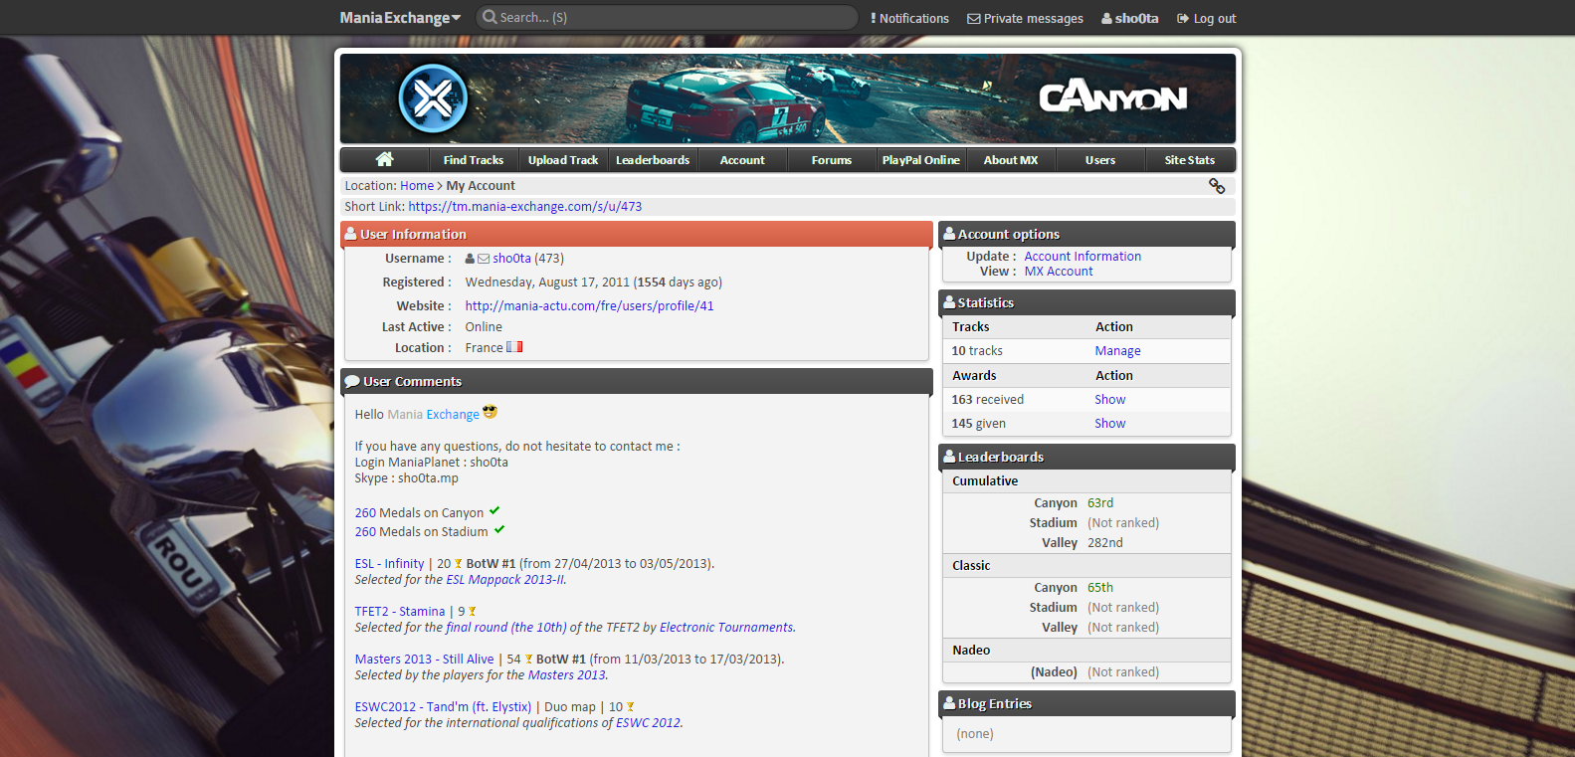The width and height of the screenshot is (1575, 757).
Task: Click the green checkmark after Medals on Stadium
Action: pos(499,529)
